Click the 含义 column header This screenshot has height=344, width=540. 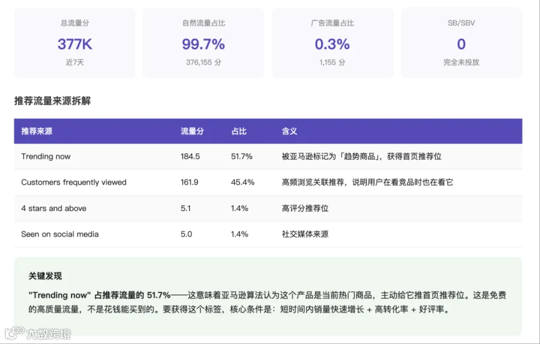click(x=289, y=131)
